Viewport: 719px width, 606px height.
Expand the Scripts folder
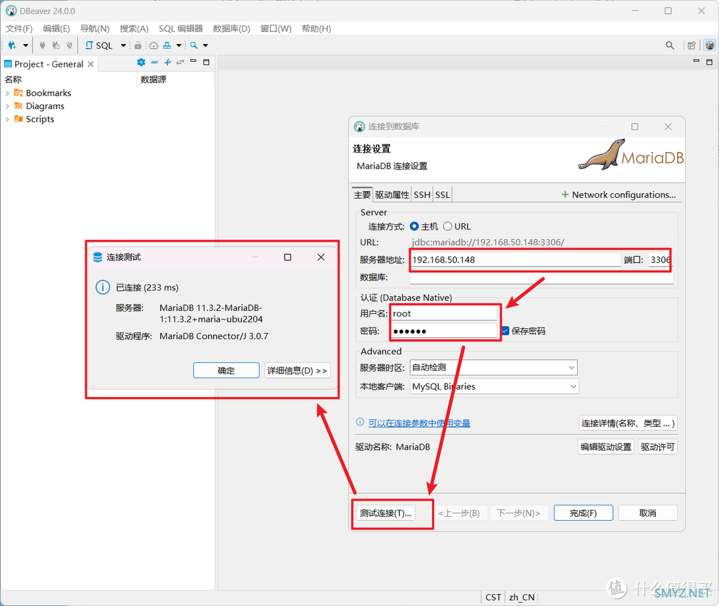[x=7, y=119]
